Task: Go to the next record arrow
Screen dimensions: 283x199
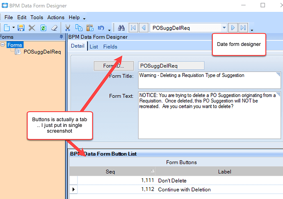Action: (x=233, y=28)
